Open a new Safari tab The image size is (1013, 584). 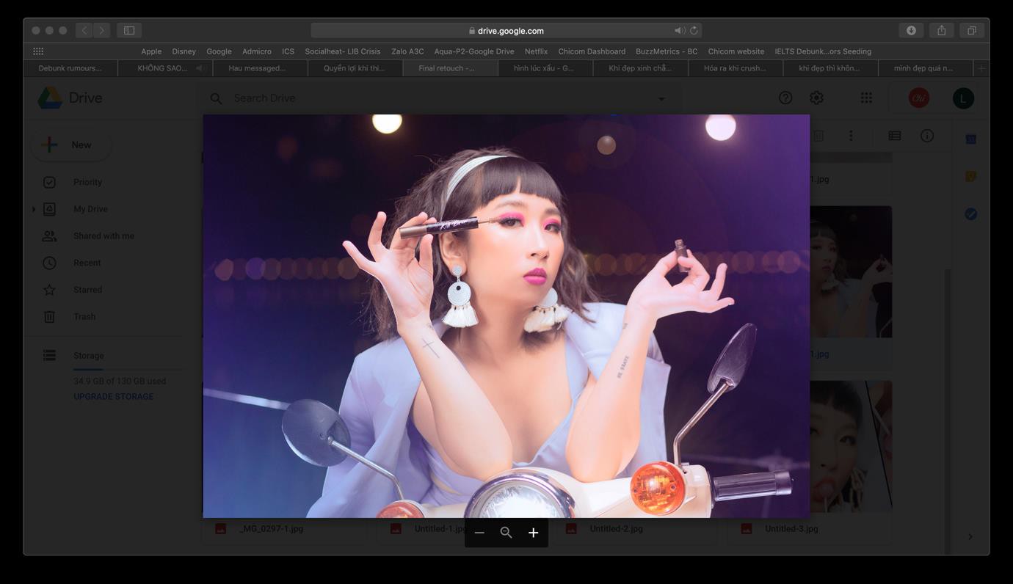pos(981,68)
